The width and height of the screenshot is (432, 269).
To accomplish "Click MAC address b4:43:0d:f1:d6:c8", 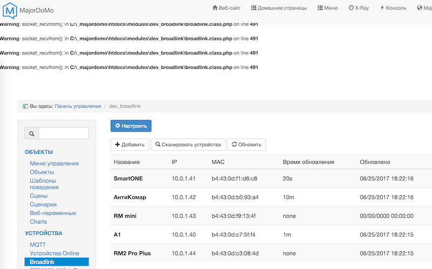I will (x=234, y=178).
